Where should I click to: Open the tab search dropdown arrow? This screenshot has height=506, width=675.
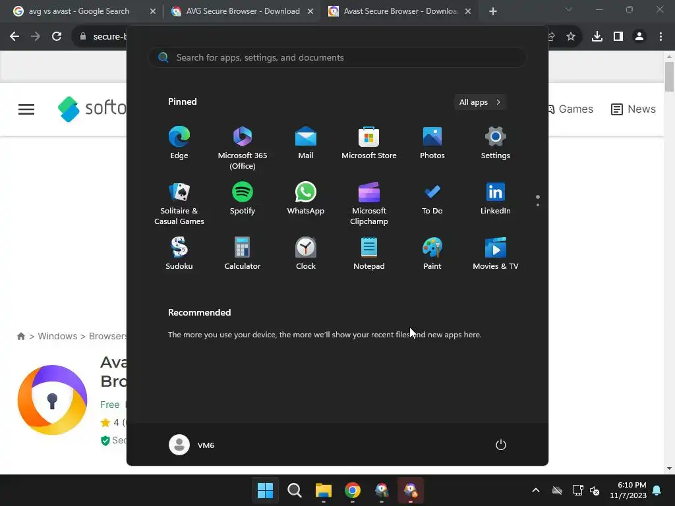coord(569,9)
